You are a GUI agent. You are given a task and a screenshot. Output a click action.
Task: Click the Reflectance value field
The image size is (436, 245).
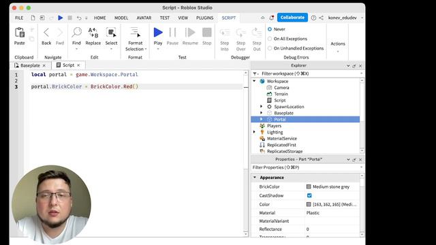[332, 229]
